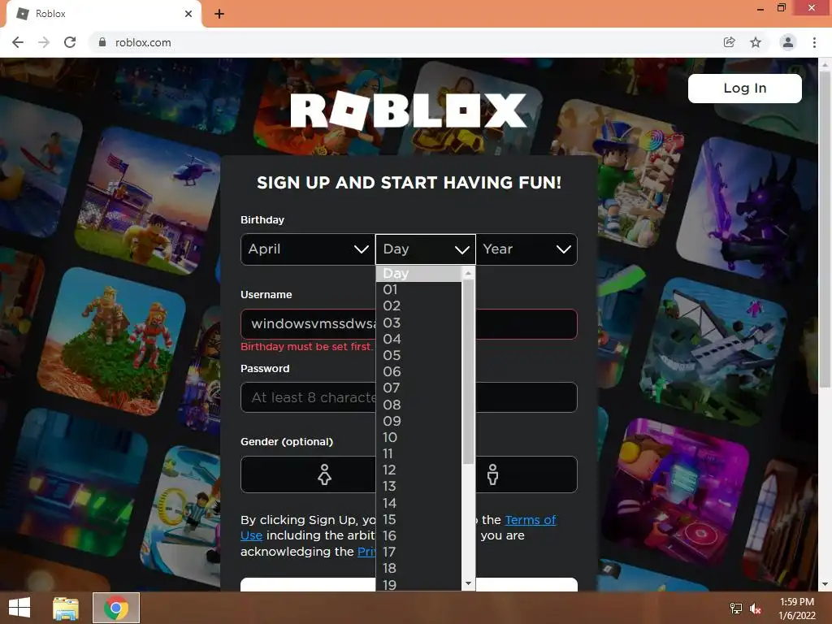
Task: Click the padlock site info icon
Action: pos(102,42)
